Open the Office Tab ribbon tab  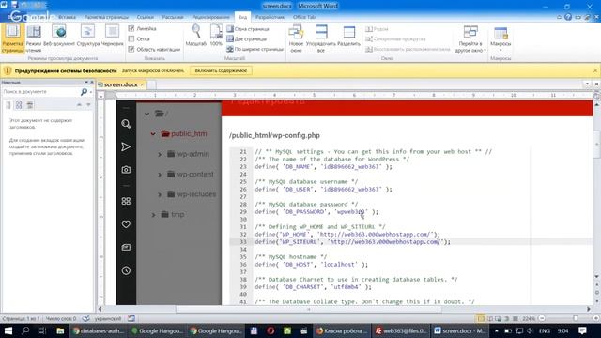[304, 17]
